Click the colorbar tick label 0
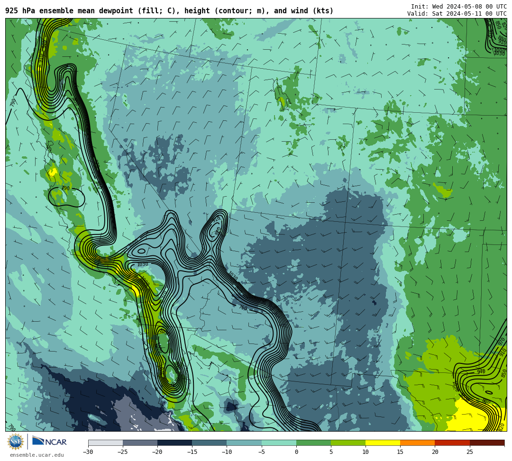This screenshot has height=461, width=512. pos(296,452)
